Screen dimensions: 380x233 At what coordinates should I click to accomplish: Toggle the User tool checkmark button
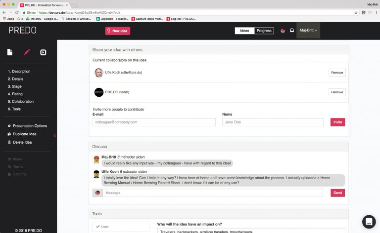(121, 227)
